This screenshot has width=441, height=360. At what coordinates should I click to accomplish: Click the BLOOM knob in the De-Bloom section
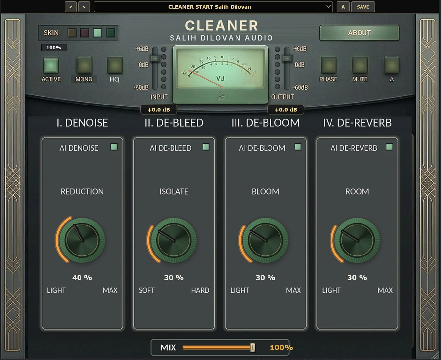coord(266,240)
